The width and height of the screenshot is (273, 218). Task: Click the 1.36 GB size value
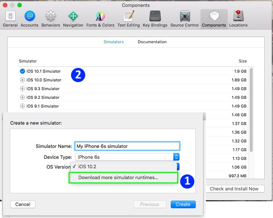click(239, 132)
